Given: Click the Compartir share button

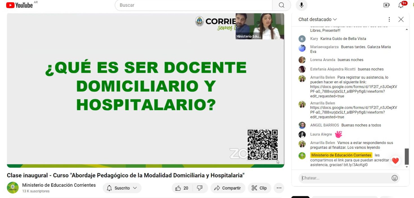Looking at the screenshot, I should [x=228, y=188].
